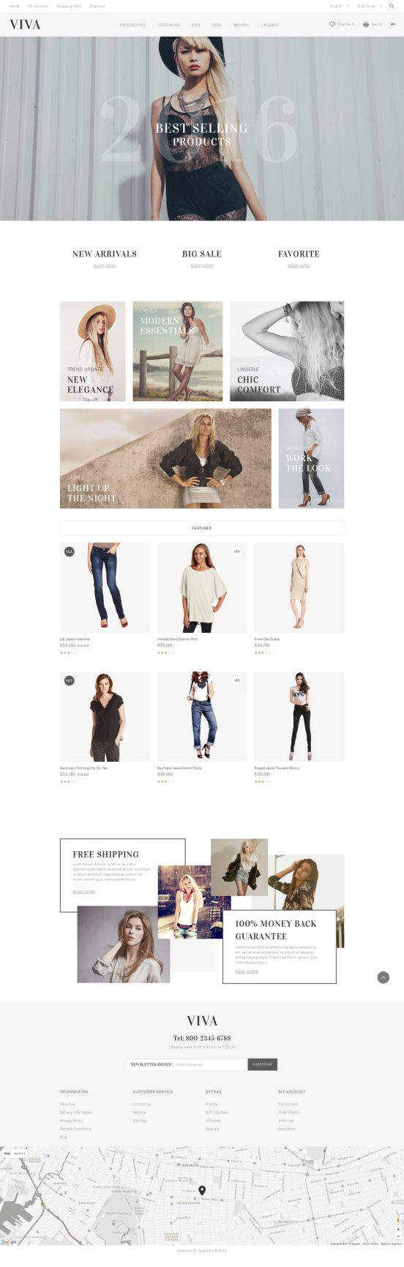404x1267 pixels.
Task: Open the English language dropdown
Action: point(340,6)
